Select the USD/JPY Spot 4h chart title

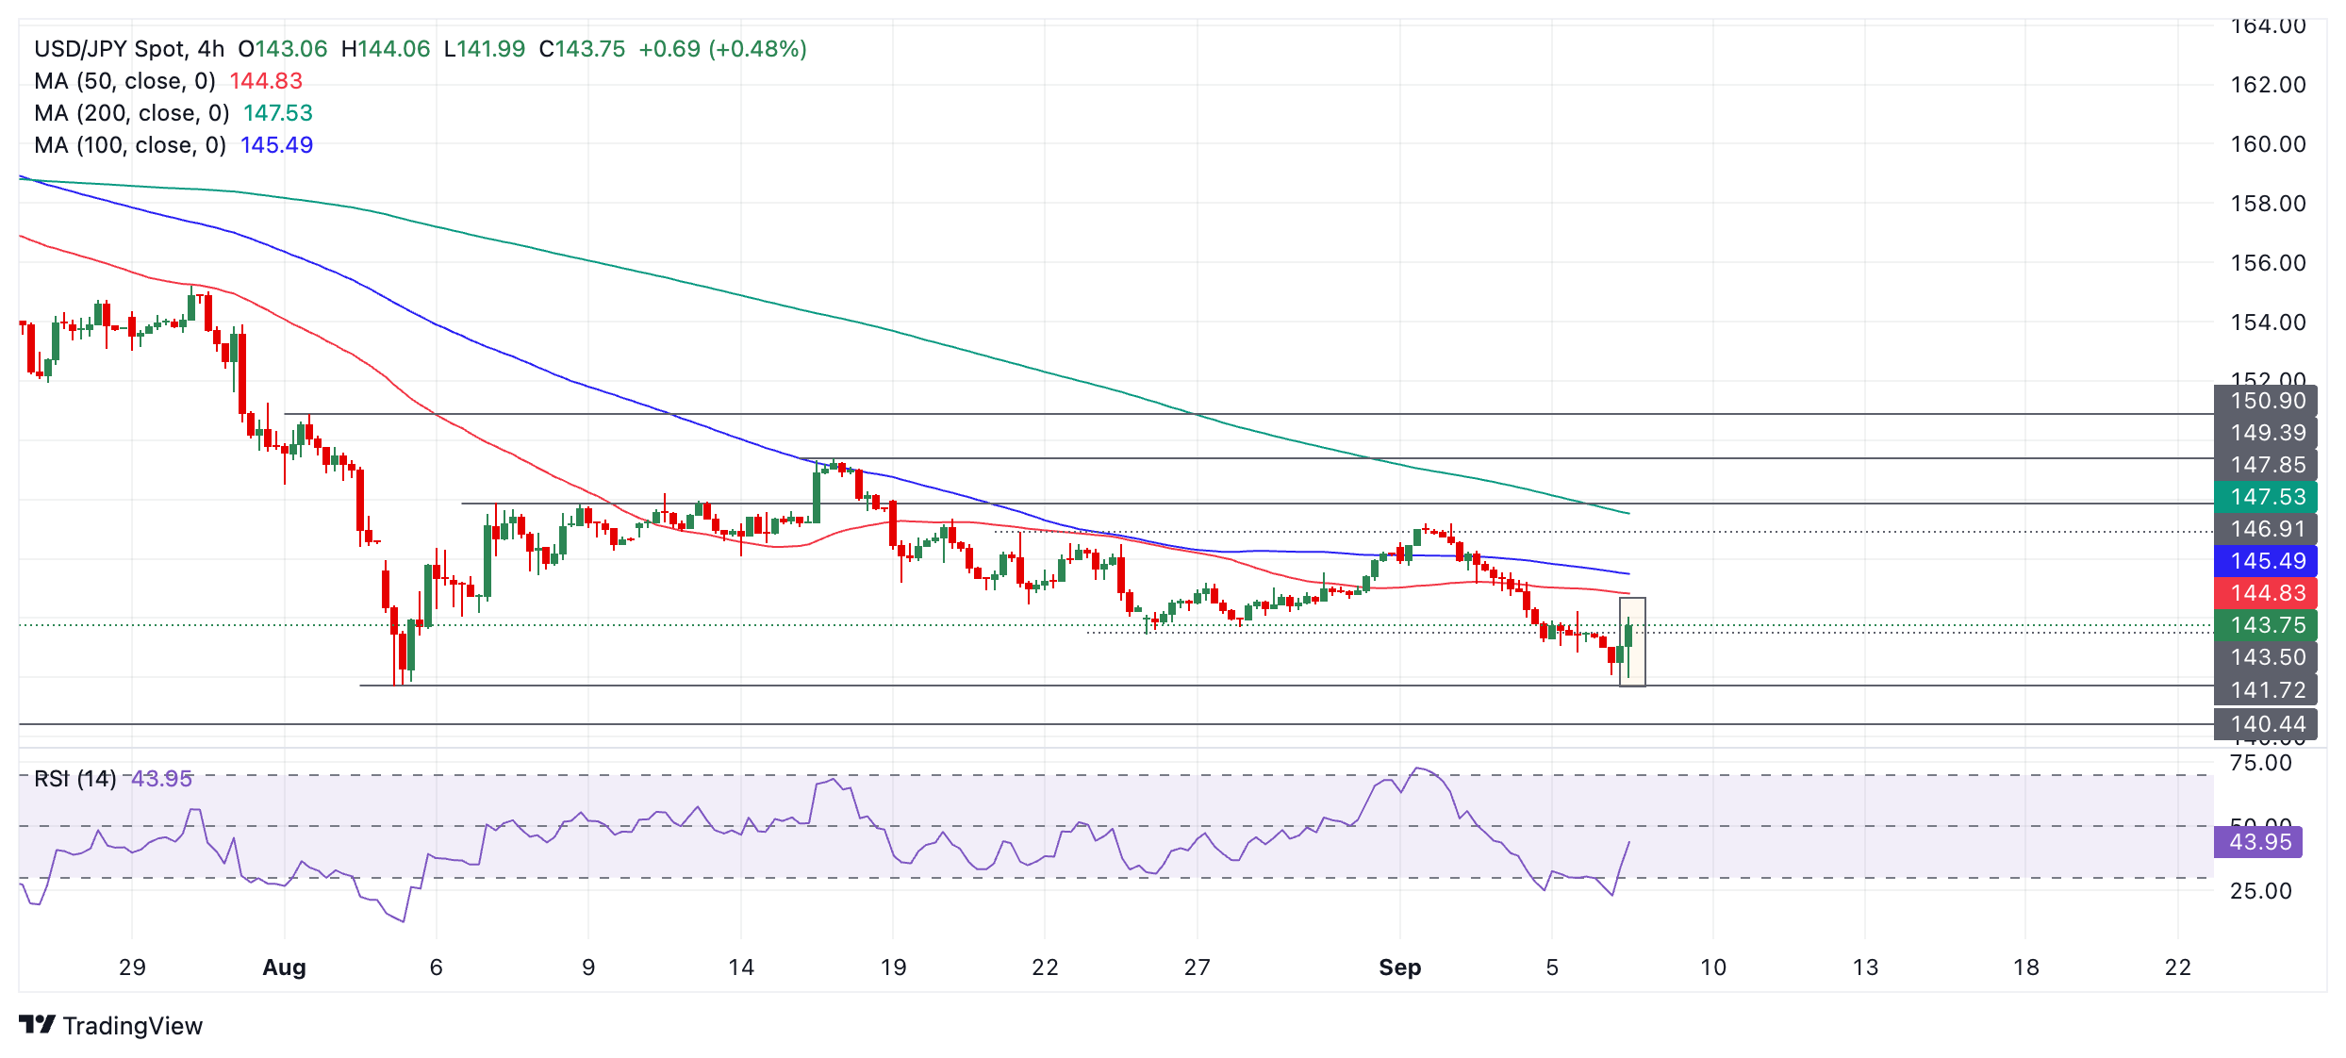129,49
